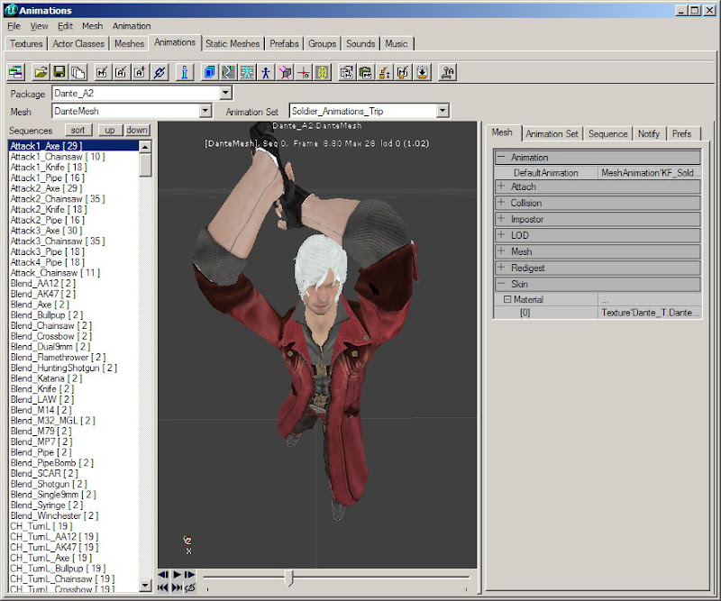Jump to the last animation frame
This screenshot has height=601, width=721.
pos(177,587)
